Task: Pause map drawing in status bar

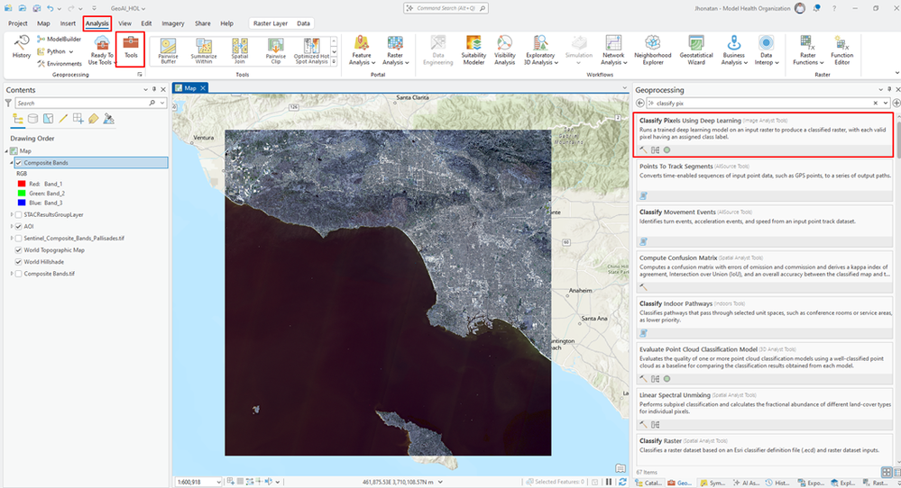Action: tap(609, 482)
